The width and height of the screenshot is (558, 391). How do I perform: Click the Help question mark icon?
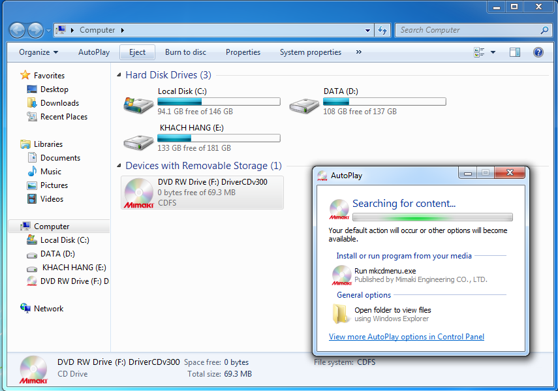538,52
